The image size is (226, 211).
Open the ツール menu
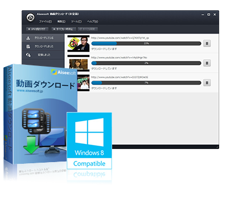click(x=76, y=22)
